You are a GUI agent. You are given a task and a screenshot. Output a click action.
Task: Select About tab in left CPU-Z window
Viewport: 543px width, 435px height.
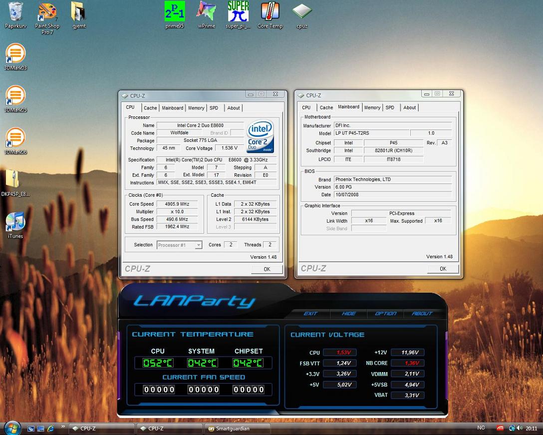click(x=234, y=108)
